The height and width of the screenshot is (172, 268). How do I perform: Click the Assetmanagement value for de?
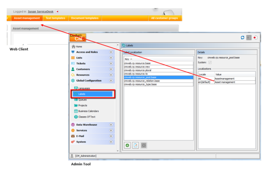click(x=235, y=79)
